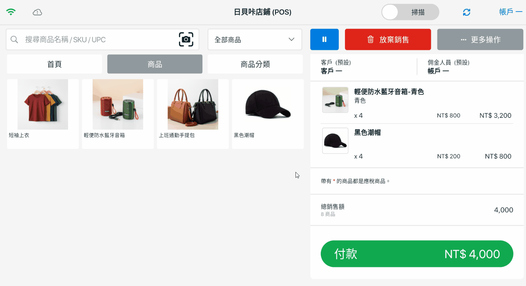Screen dimensions: 526x286
Task: Click the Wi-Fi connection status icon
Action: click(11, 12)
